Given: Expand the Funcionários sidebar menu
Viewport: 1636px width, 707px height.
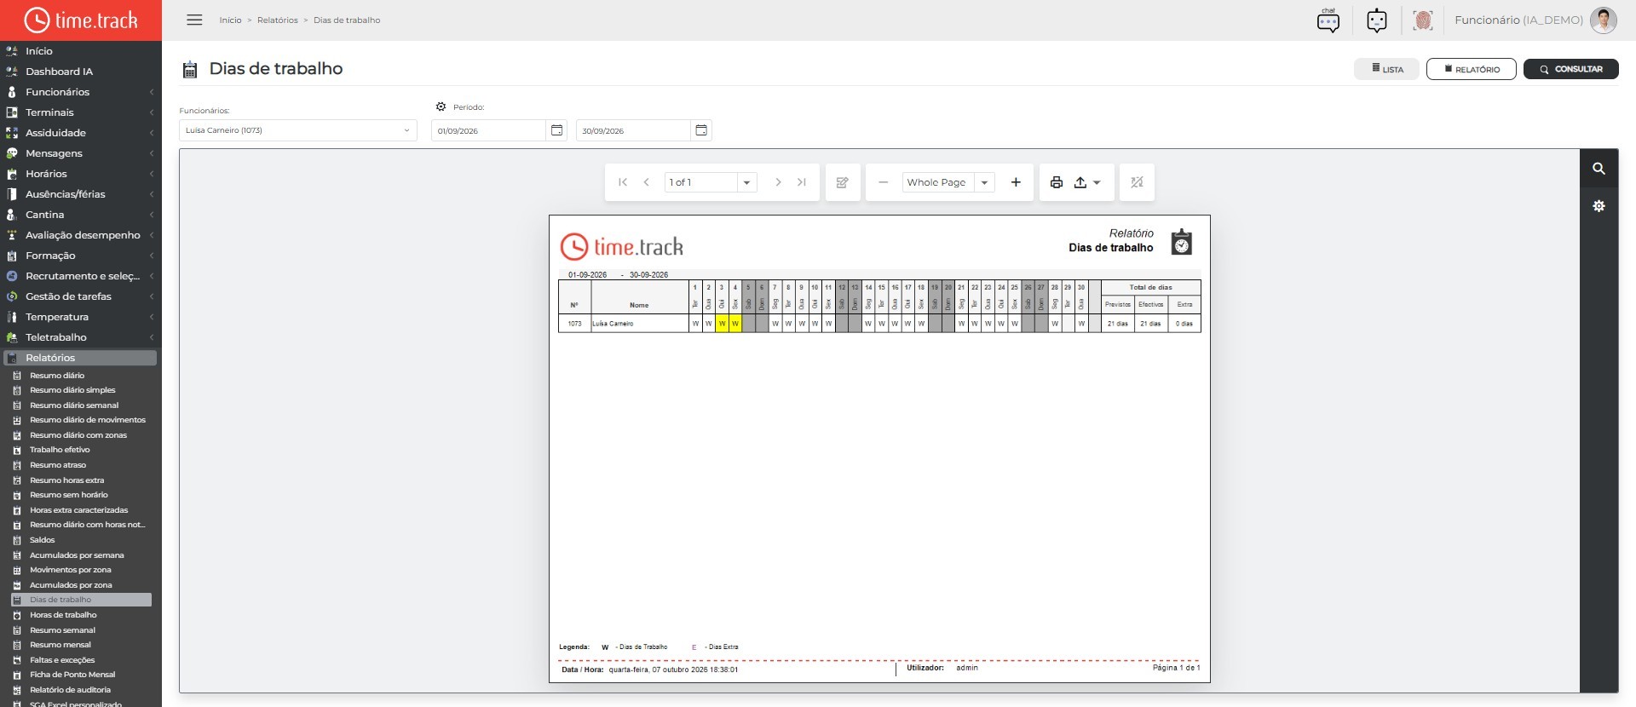Looking at the screenshot, I should pyautogui.click(x=81, y=92).
